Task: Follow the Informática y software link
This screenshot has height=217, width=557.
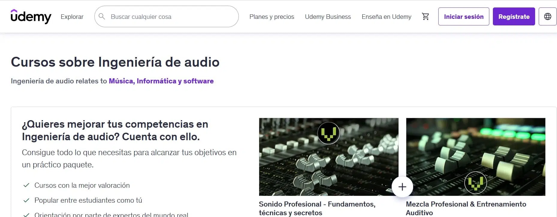Action: [175, 81]
